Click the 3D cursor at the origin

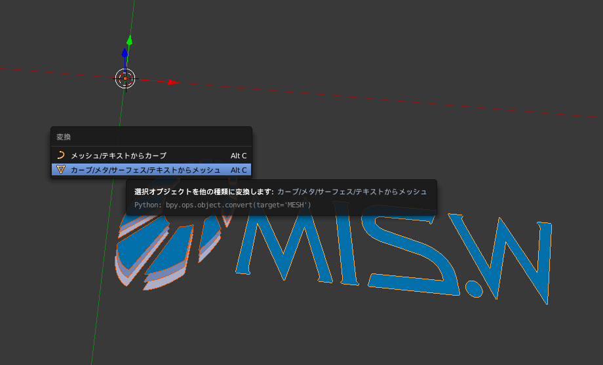click(125, 78)
